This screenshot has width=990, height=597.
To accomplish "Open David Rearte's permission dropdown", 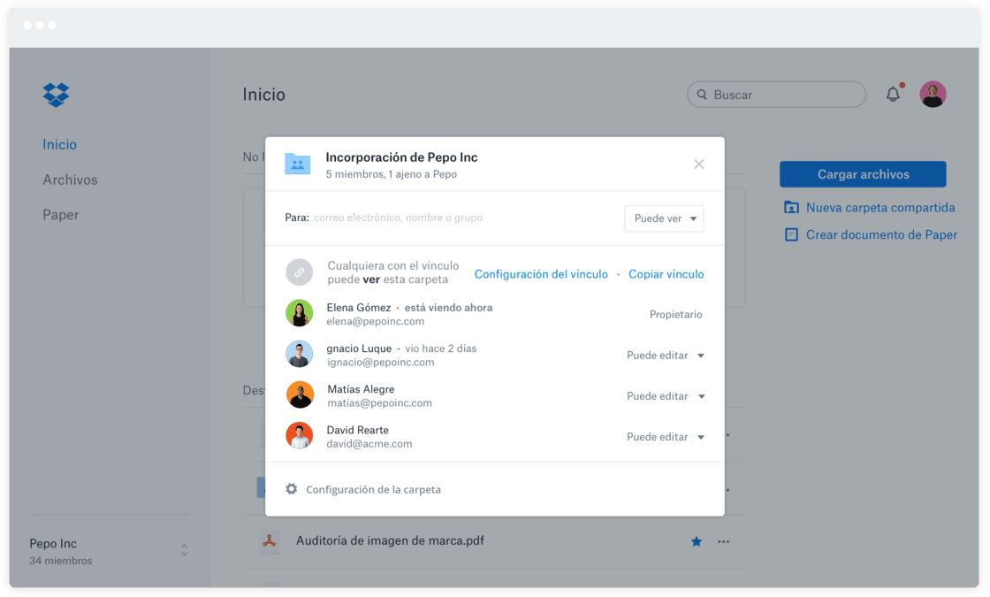I will point(666,437).
